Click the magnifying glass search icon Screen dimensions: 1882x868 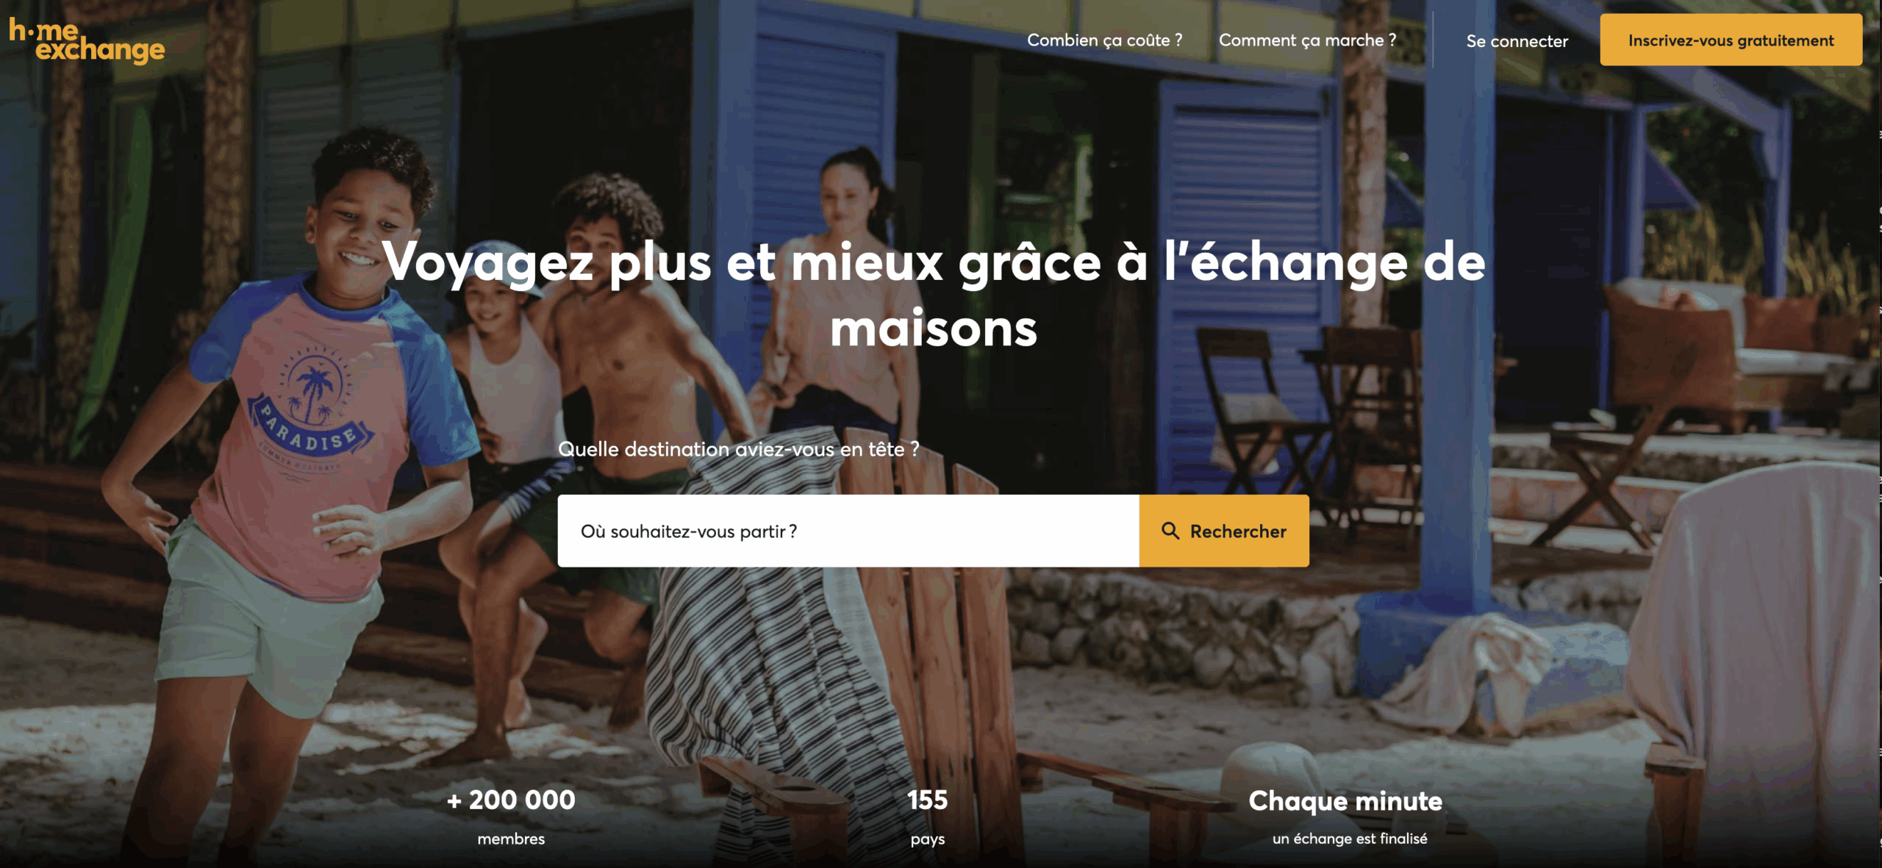click(1170, 531)
